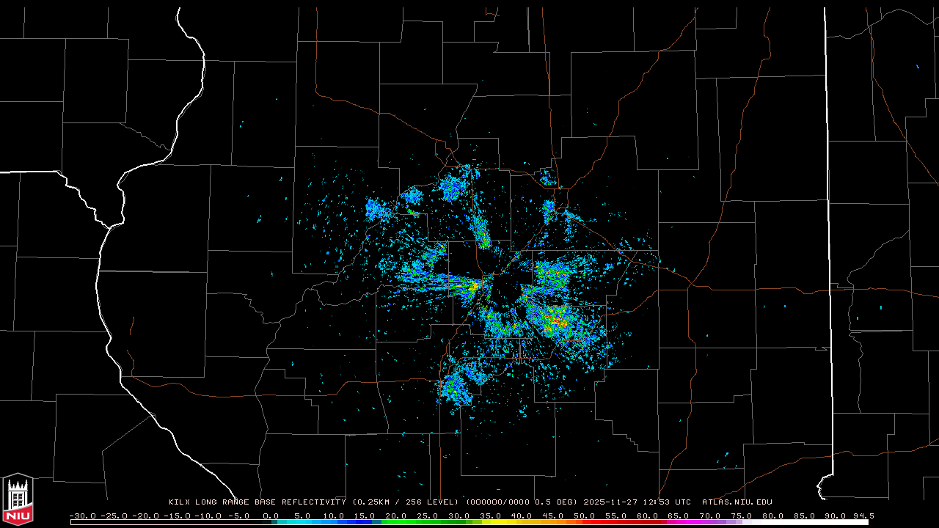Click the "35.0" scale label
Image resolution: width=939 pixels, height=528 pixels.
pos(490,516)
